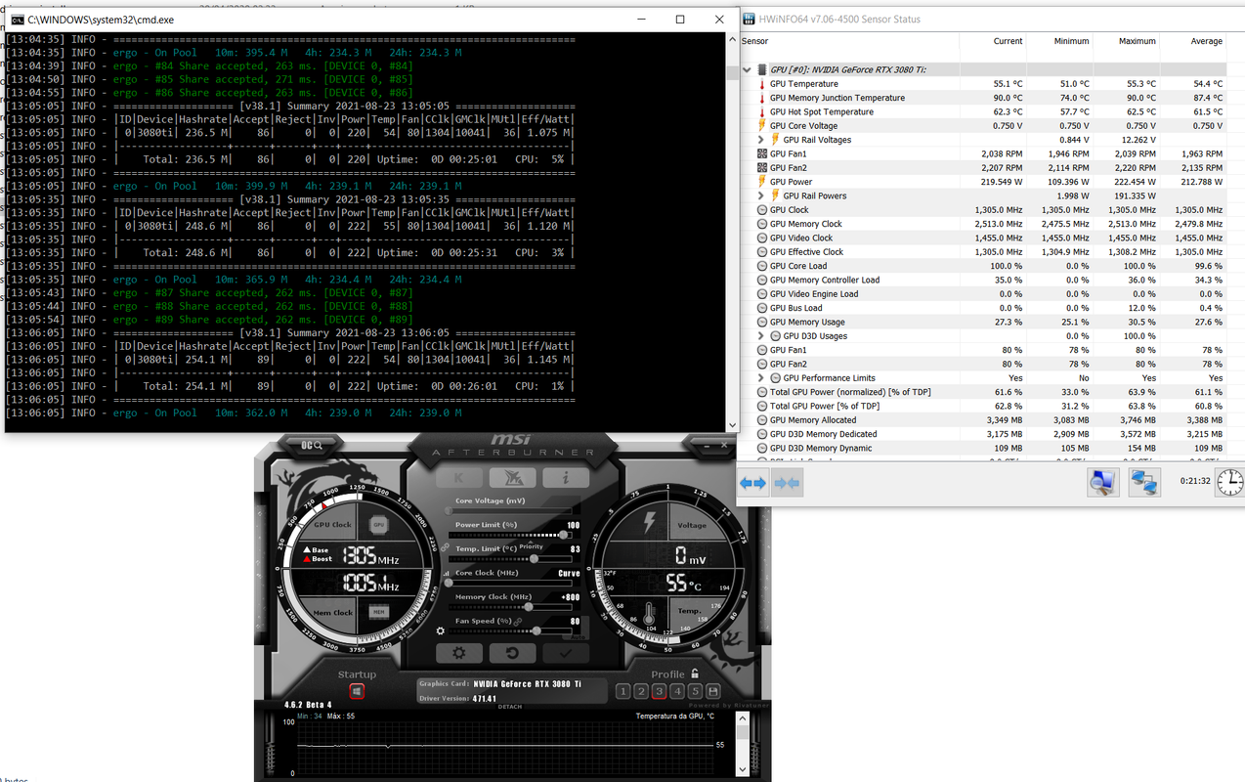The image size is (1245, 782).
Task: Select profile slot 4 in Afterburner
Action: [x=676, y=691]
